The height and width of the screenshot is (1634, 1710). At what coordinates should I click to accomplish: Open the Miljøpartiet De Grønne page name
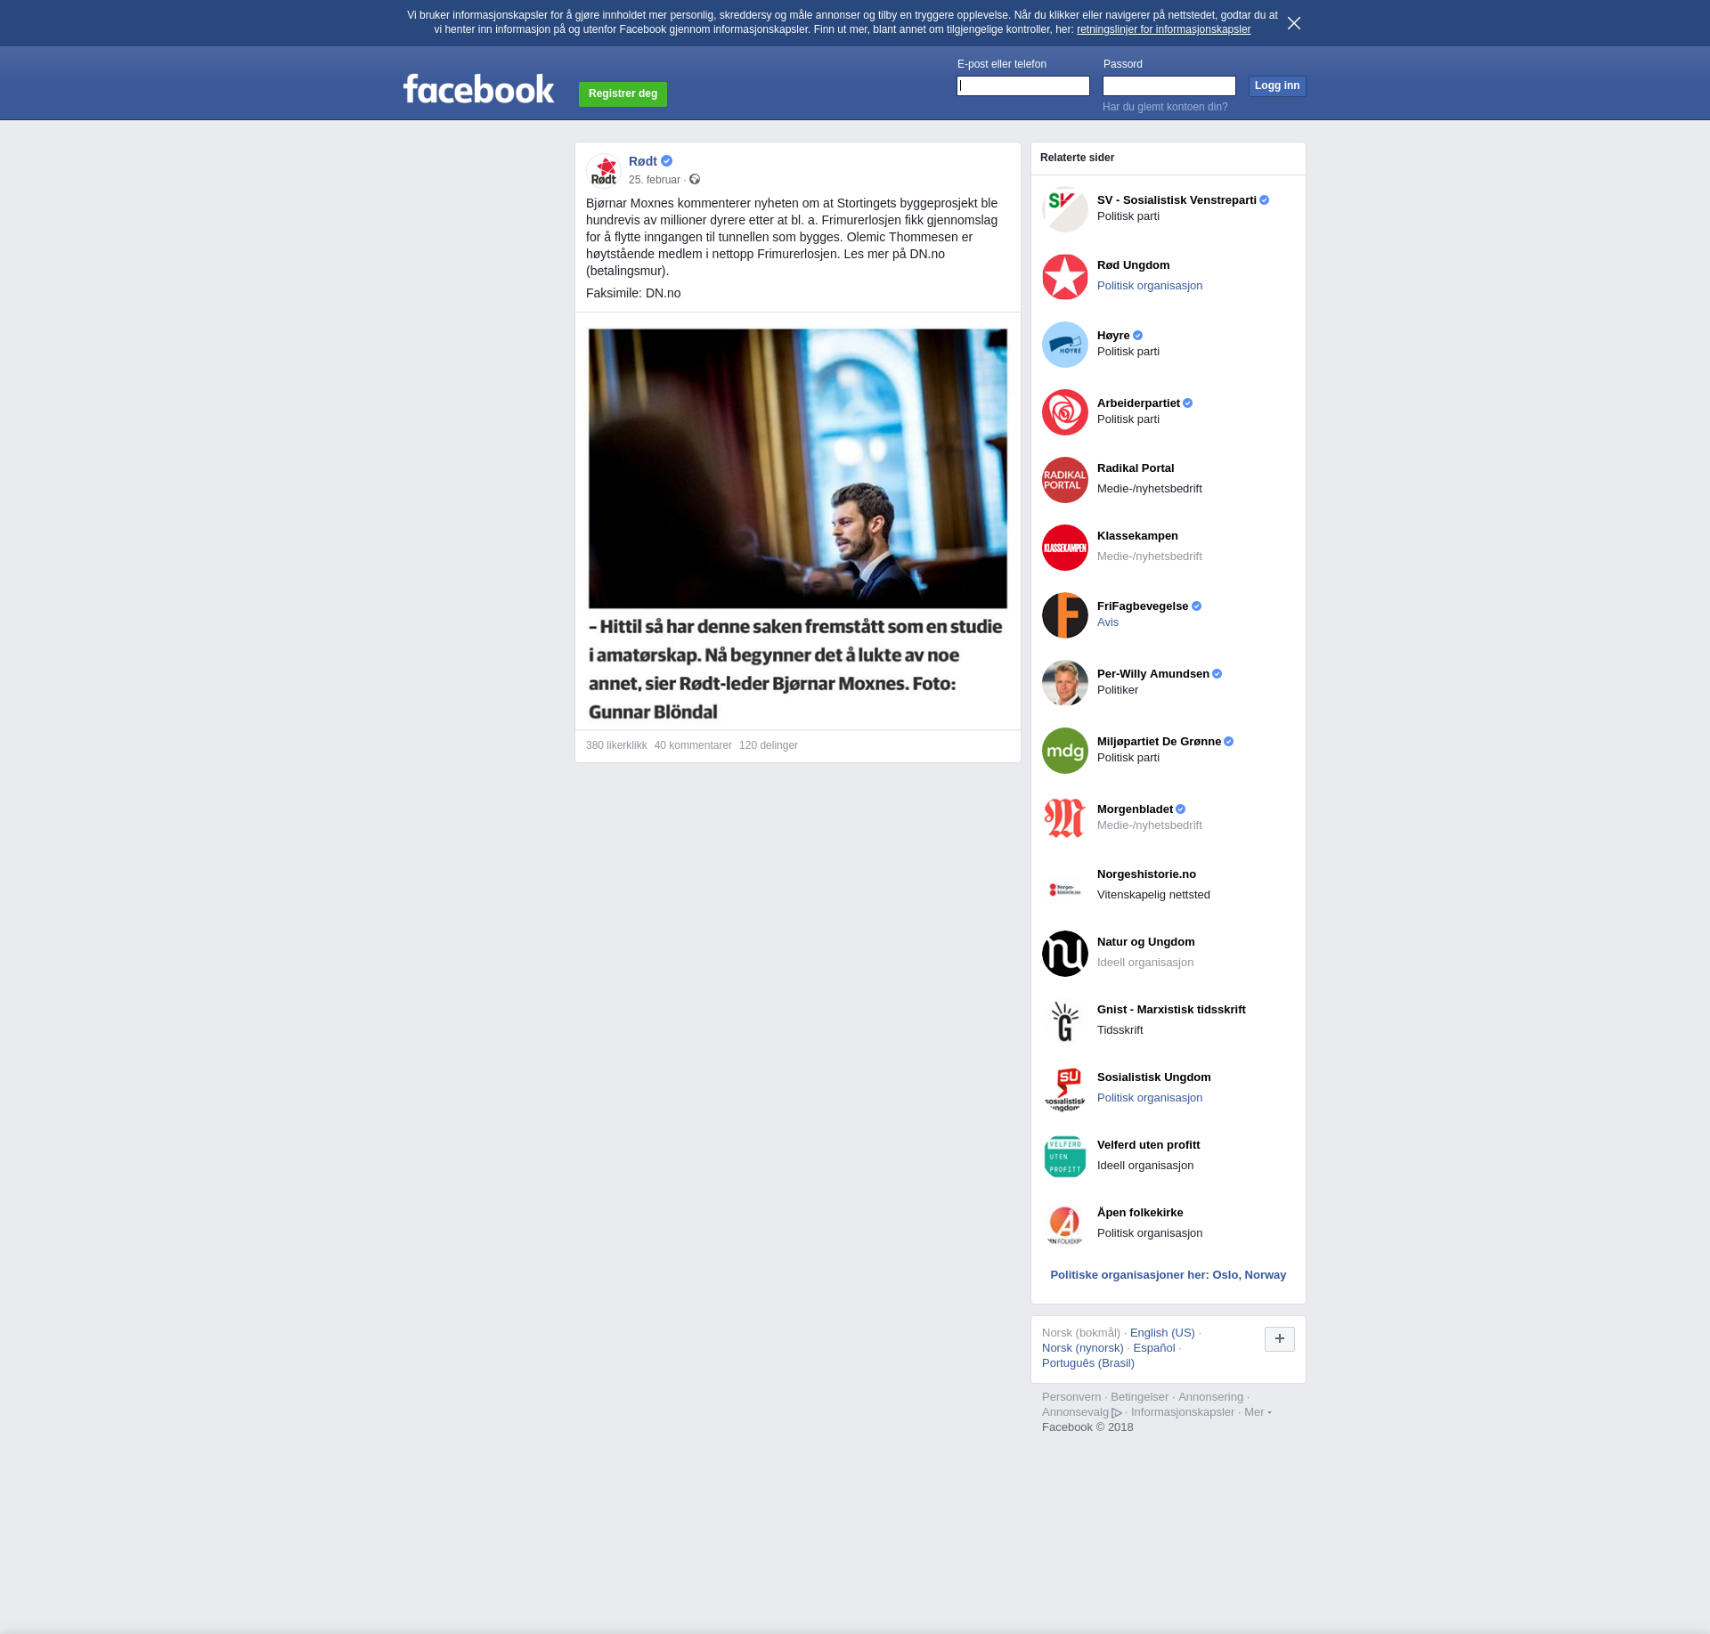(1159, 742)
